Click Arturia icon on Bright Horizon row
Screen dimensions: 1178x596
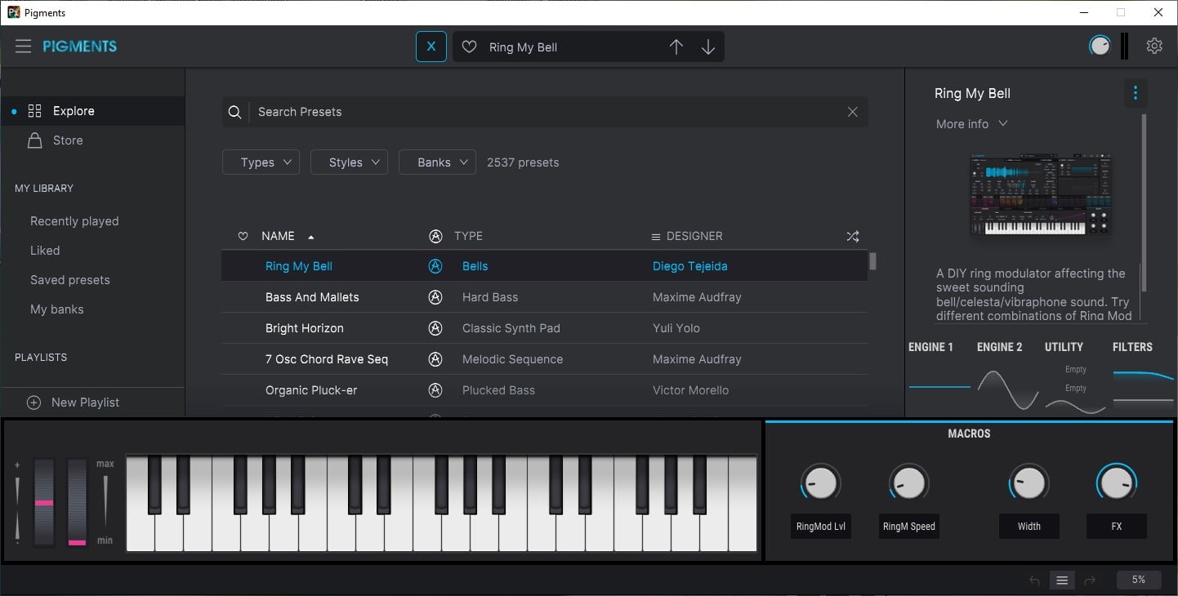[x=435, y=328]
